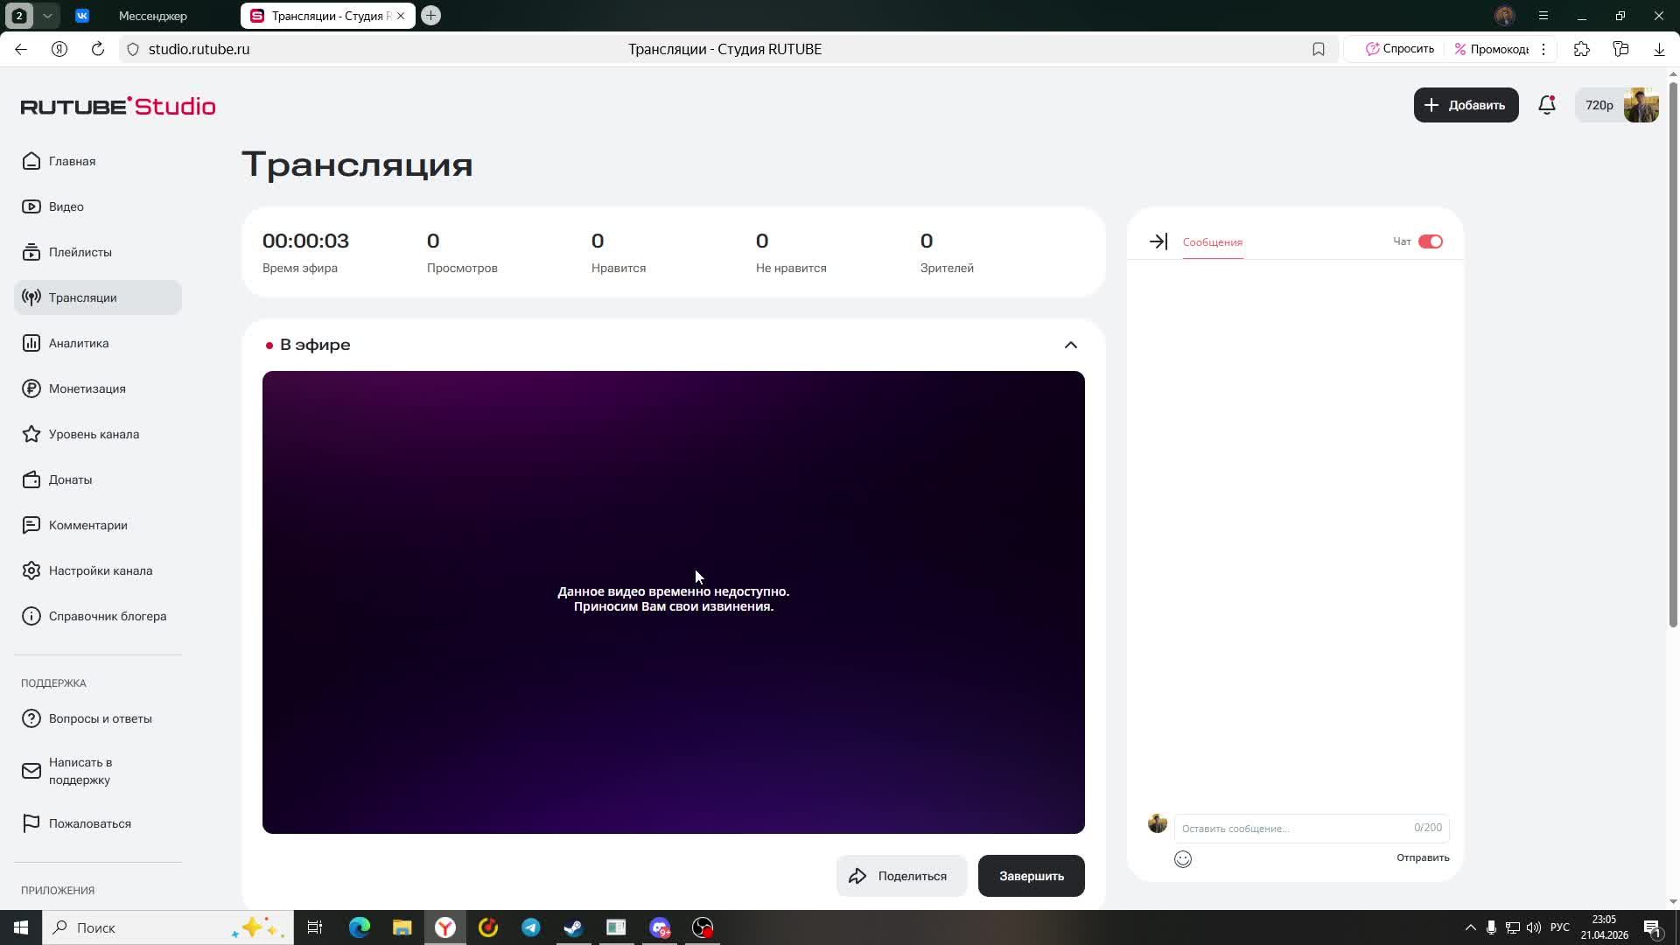This screenshot has height=945, width=1680.
Task: Click the Завершить button
Action: click(x=1031, y=876)
